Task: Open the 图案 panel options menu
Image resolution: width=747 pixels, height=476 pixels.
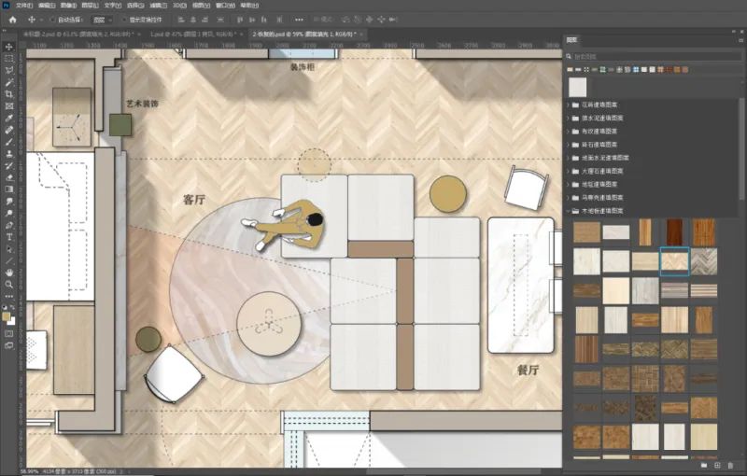Action: (x=740, y=40)
